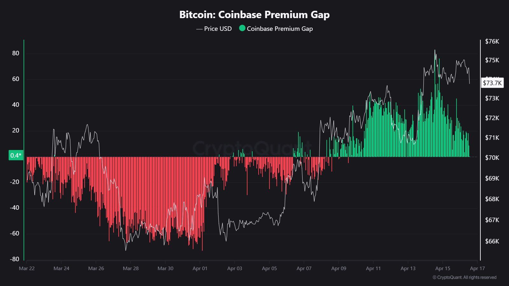
Task: Toggle the Coinbase Premium Gap legend label
Action: coord(280,29)
